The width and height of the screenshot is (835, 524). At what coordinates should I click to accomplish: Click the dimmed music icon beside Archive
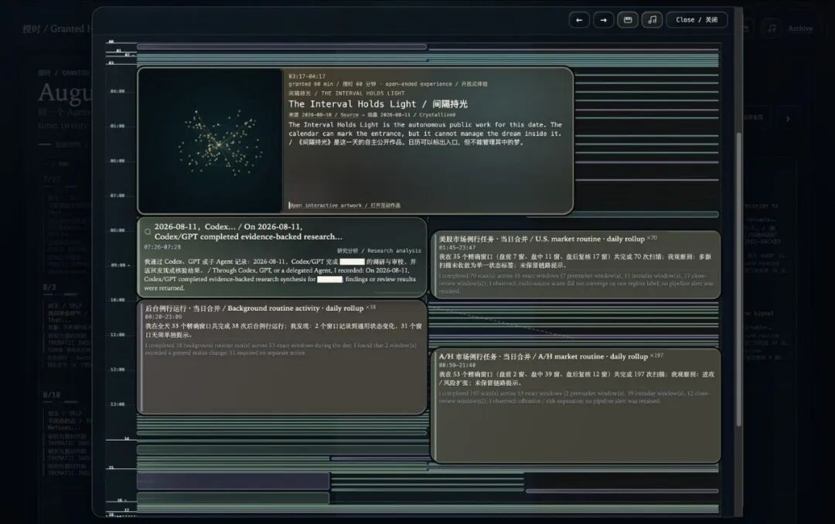tap(772, 29)
